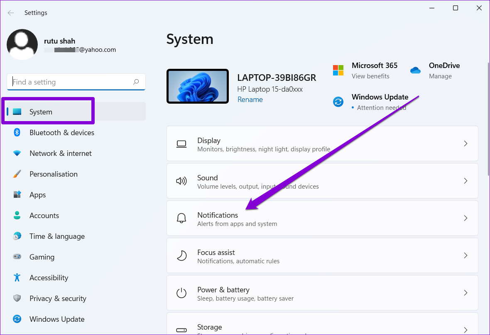Click the sidebar Windows Update sync icon
The height and width of the screenshot is (335, 490).
(x=17, y=319)
